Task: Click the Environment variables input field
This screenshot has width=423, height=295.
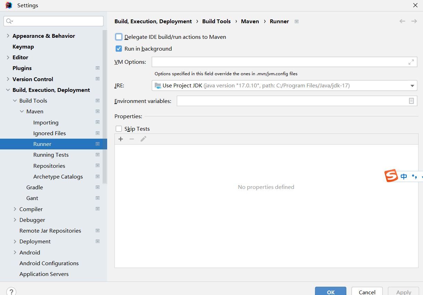Action: 297,101
